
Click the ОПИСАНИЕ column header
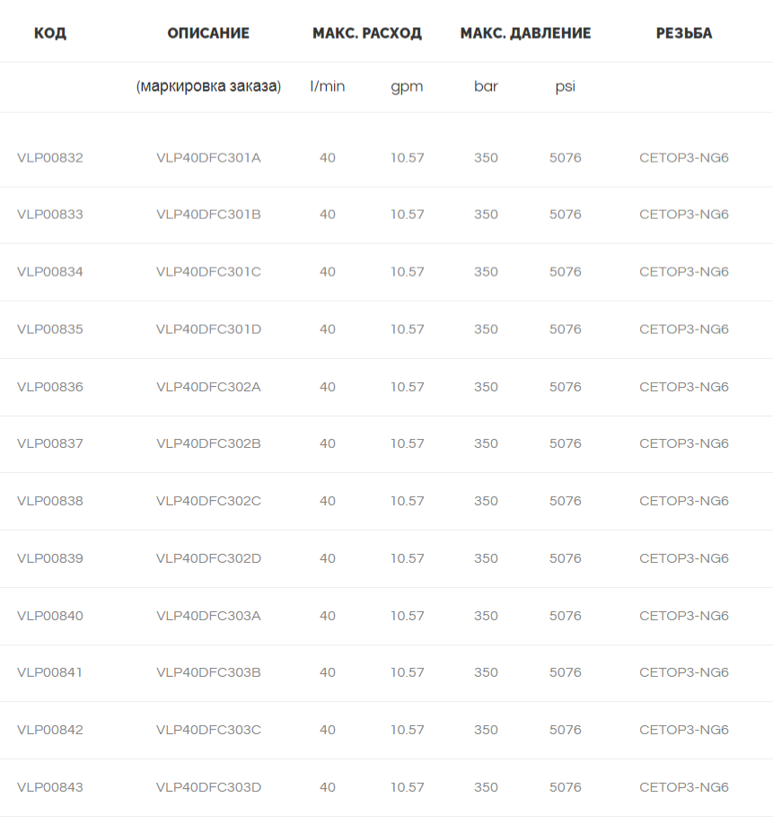point(208,33)
